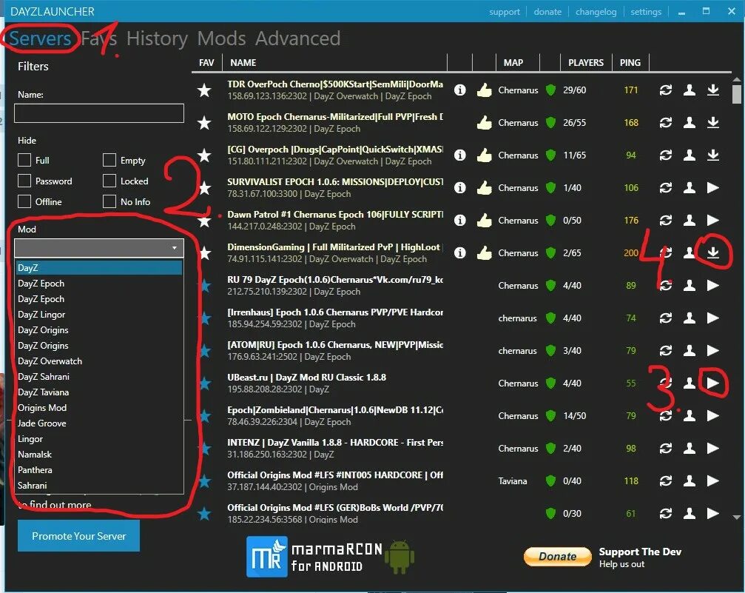Favorite the MOTO Epoch Chernarus server star
745x593 pixels.
point(204,123)
